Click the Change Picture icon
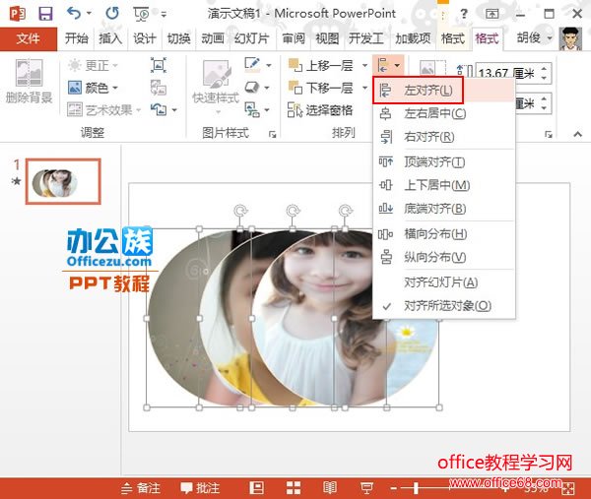This screenshot has width=591, height=499. (159, 88)
